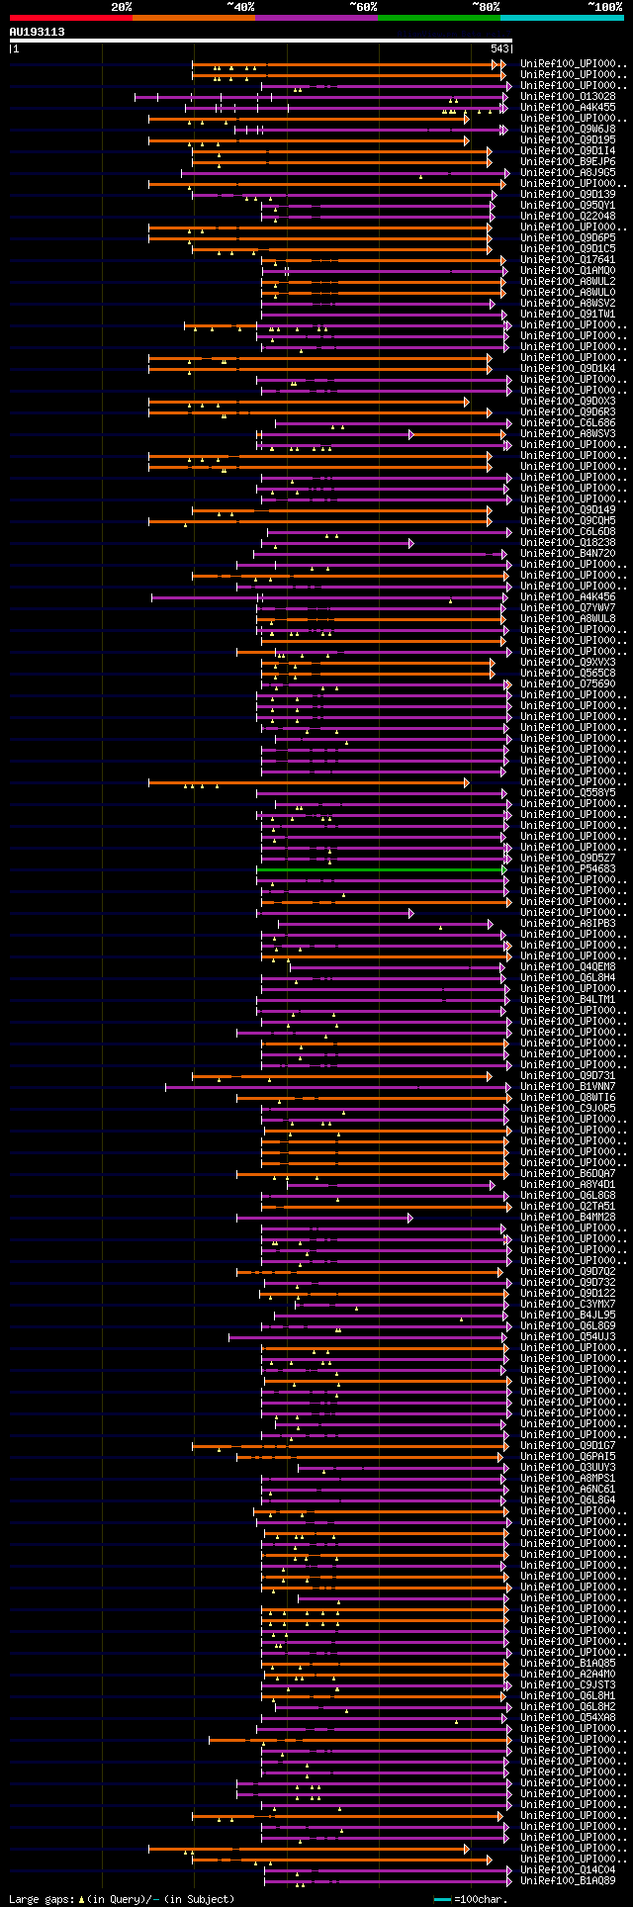Choose hit UniRef100_Q9D1K4
The width and height of the screenshot is (633, 1907).
(x=568, y=368)
